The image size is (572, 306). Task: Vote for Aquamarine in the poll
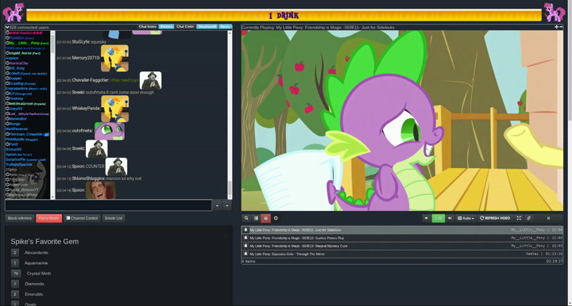click(15, 263)
